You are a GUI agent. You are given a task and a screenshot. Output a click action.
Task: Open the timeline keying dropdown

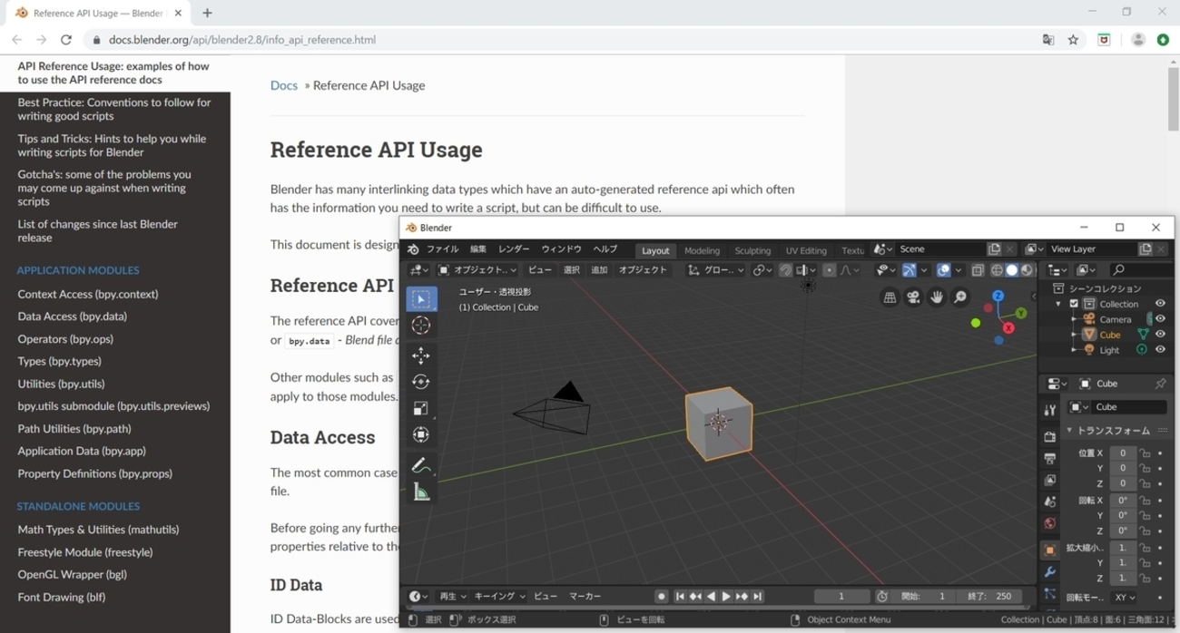point(500,597)
